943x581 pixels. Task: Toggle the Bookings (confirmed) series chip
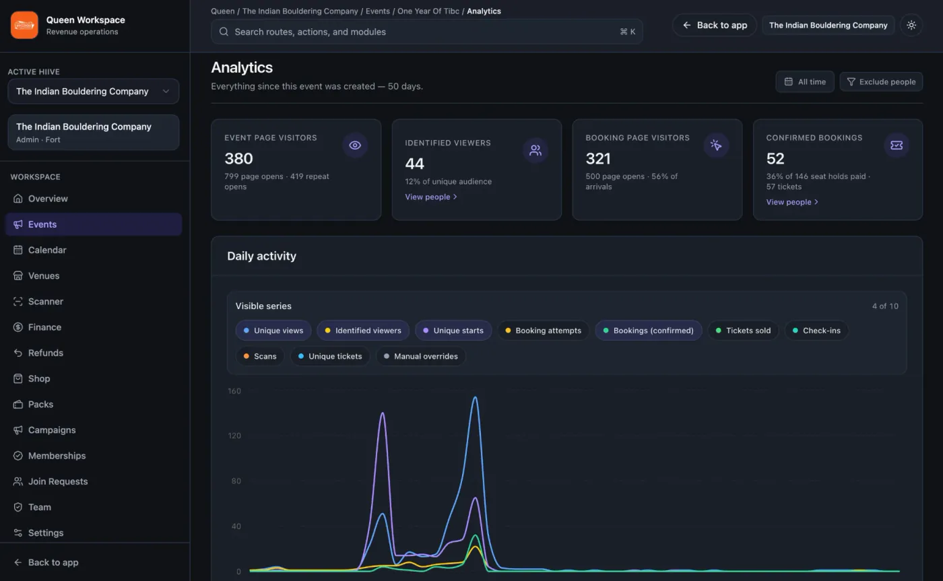(649, 331)
